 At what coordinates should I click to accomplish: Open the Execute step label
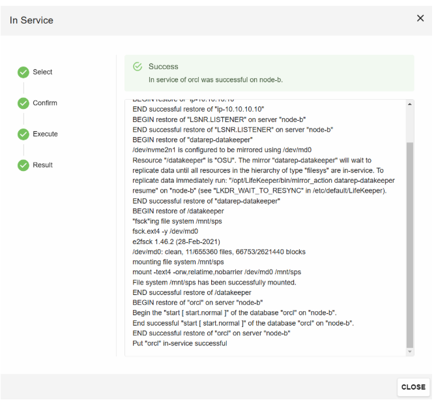(x=45, y=134)
